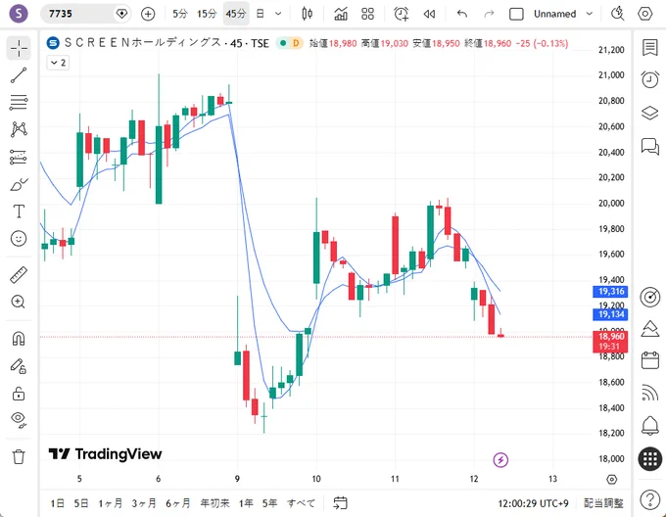Open the calendar panel
This screenshot has width=666, height=517.
coord(650,360)
